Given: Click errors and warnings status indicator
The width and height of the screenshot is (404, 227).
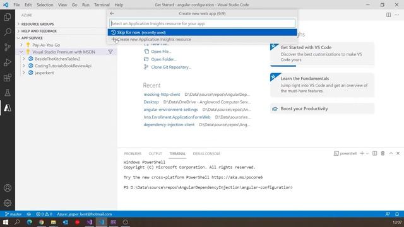Looking at the screenshot, I should point(44,214).
